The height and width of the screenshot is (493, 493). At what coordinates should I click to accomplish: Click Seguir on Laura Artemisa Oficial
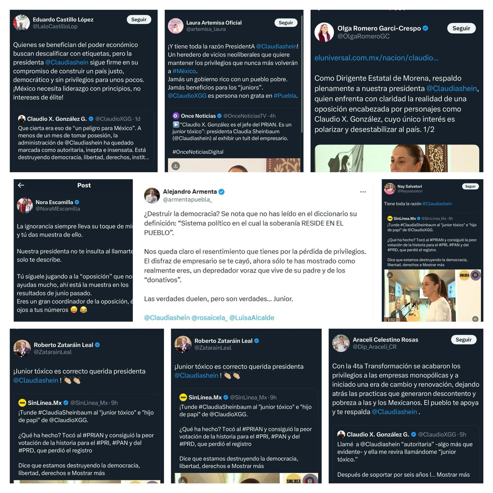coord(286,22)
